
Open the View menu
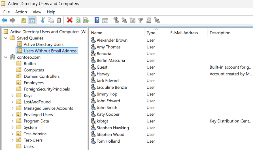tap(37, 12)
